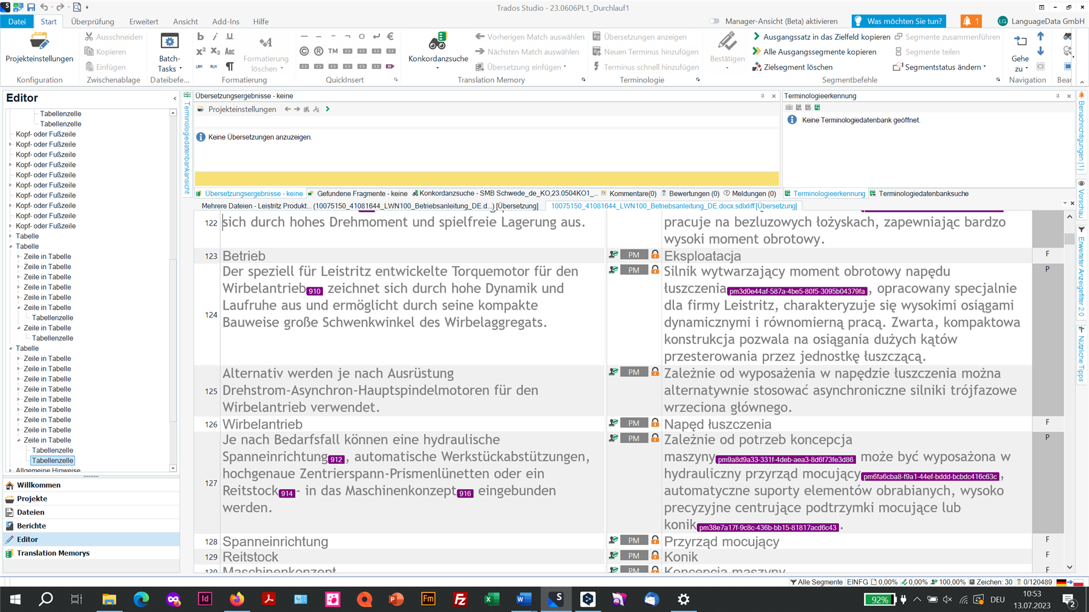Screen dimensions: 1089x612
Task: Open Übersetzung einfügen dropdown
Action: 521,67
